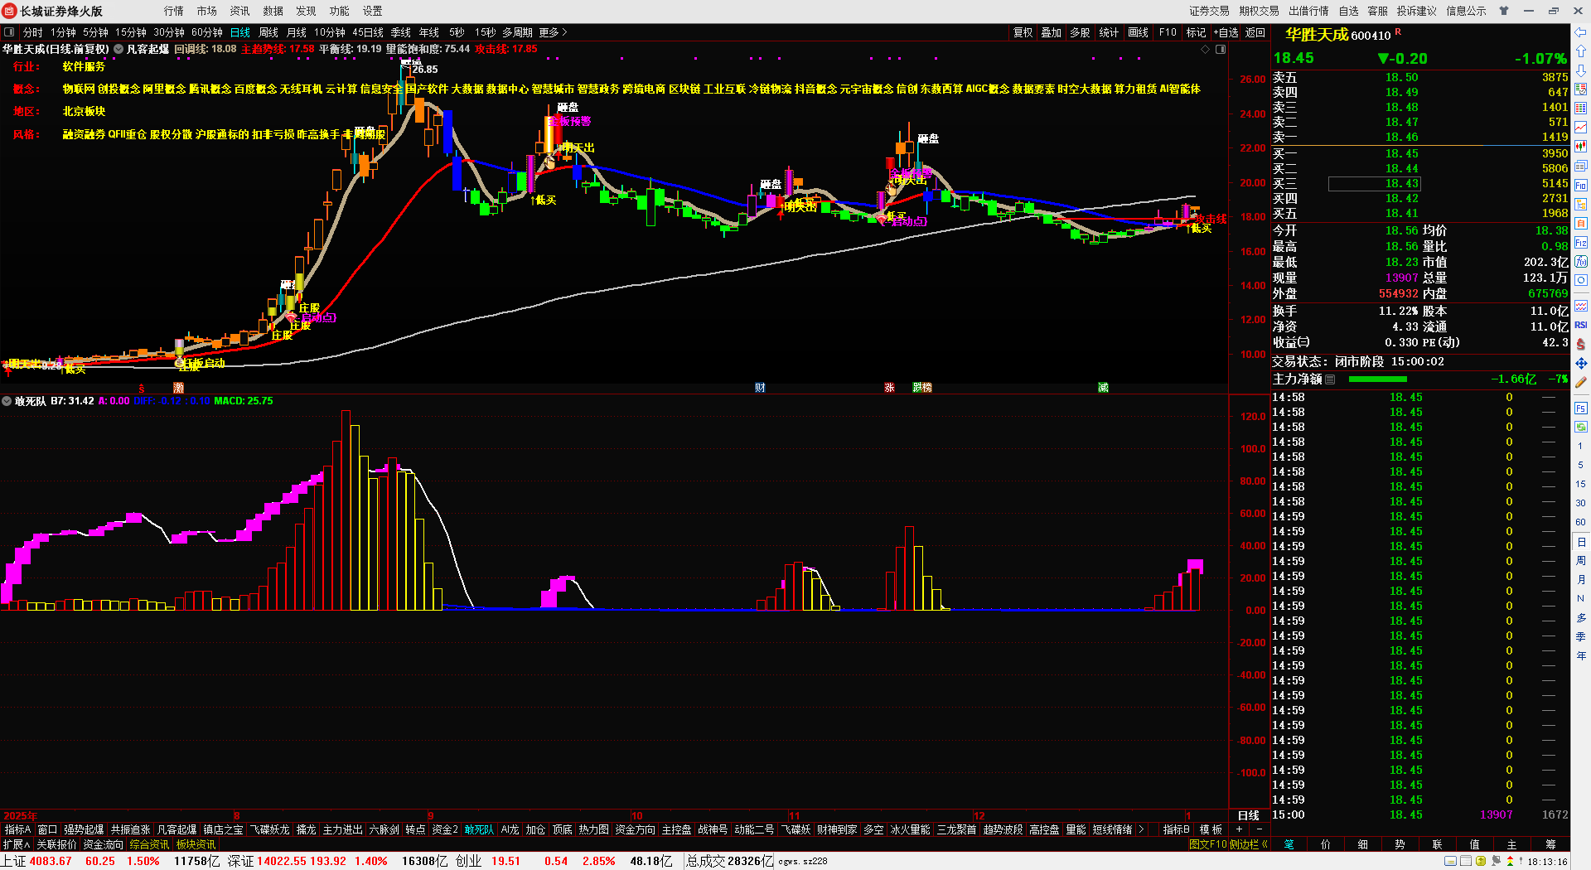Click the 证券交易 trading button

click(1210, 11)
